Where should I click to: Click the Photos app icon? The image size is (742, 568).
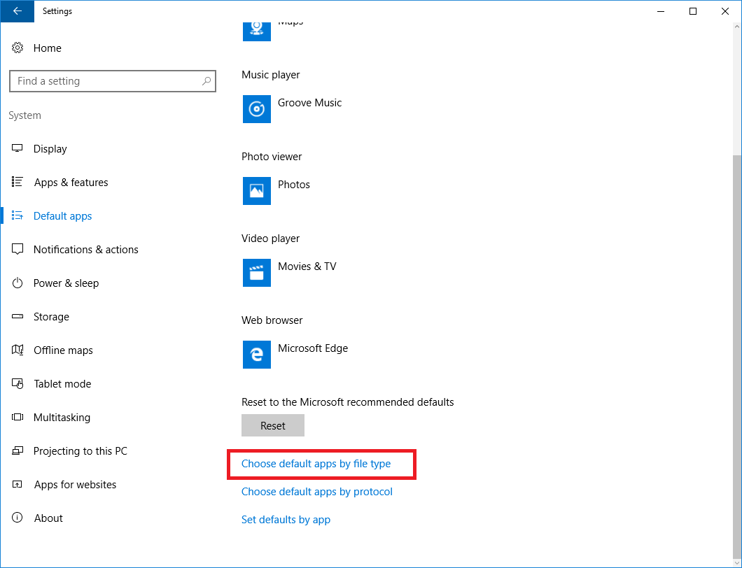coord(257,191)
